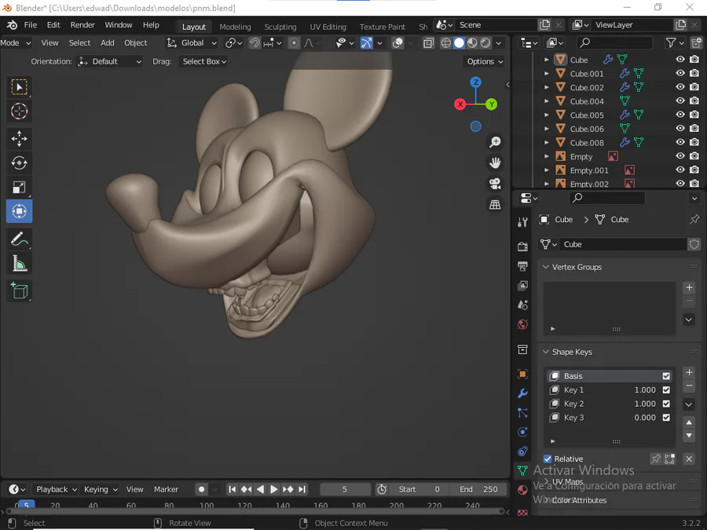Click the timeline frame 5 playhead marker

pos(26,505)
